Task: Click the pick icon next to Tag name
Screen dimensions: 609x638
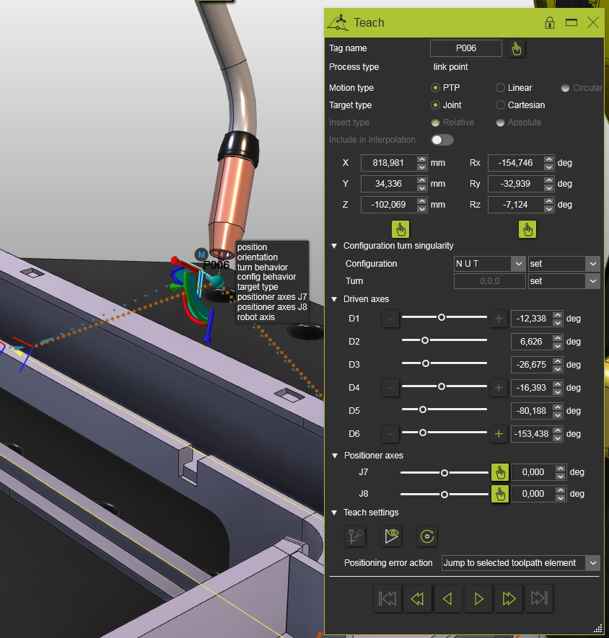Action: (516, 48)
